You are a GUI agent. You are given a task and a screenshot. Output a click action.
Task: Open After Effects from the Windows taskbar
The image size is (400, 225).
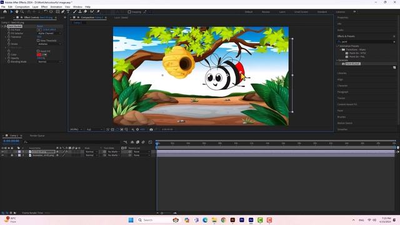click(x=251, y=220)
